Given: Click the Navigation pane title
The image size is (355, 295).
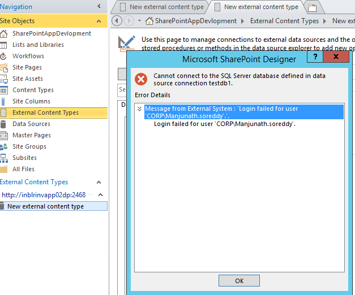Looking at the screenshot, I should [16, 7].
